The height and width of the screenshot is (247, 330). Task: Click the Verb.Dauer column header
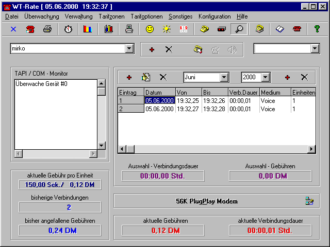[243, 92]
